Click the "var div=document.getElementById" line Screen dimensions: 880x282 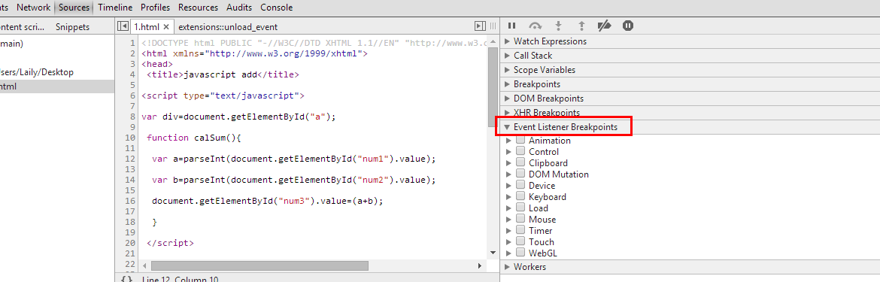238,117
